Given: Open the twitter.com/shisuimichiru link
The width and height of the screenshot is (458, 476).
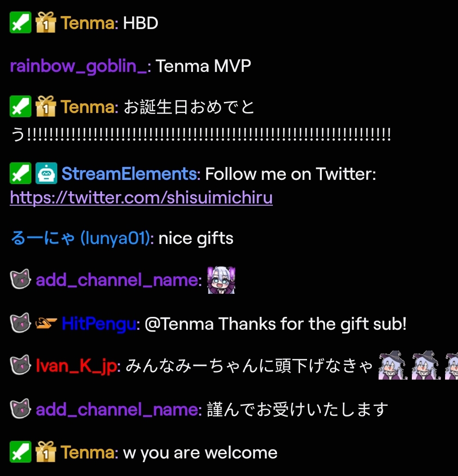Looking at the screenshot, I should point(141,197).
